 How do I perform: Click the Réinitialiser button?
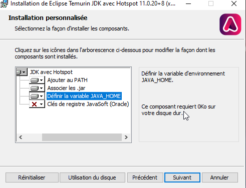[32, 177]
